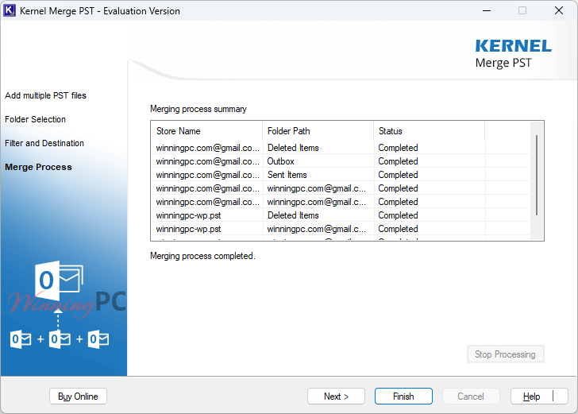Close the Kernel Merge PST window

tap(559, 10)
